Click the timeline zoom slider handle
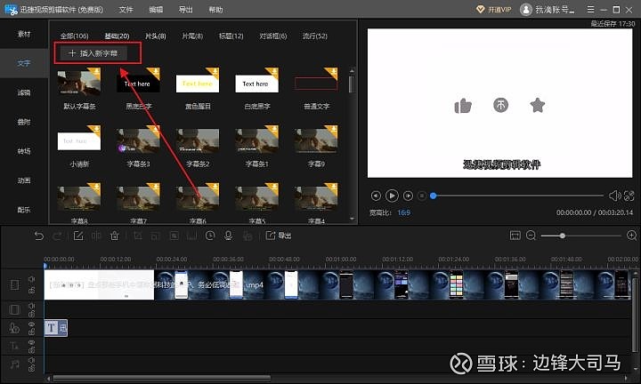Screen dimensions: 641x384 (x=563, y=236)
